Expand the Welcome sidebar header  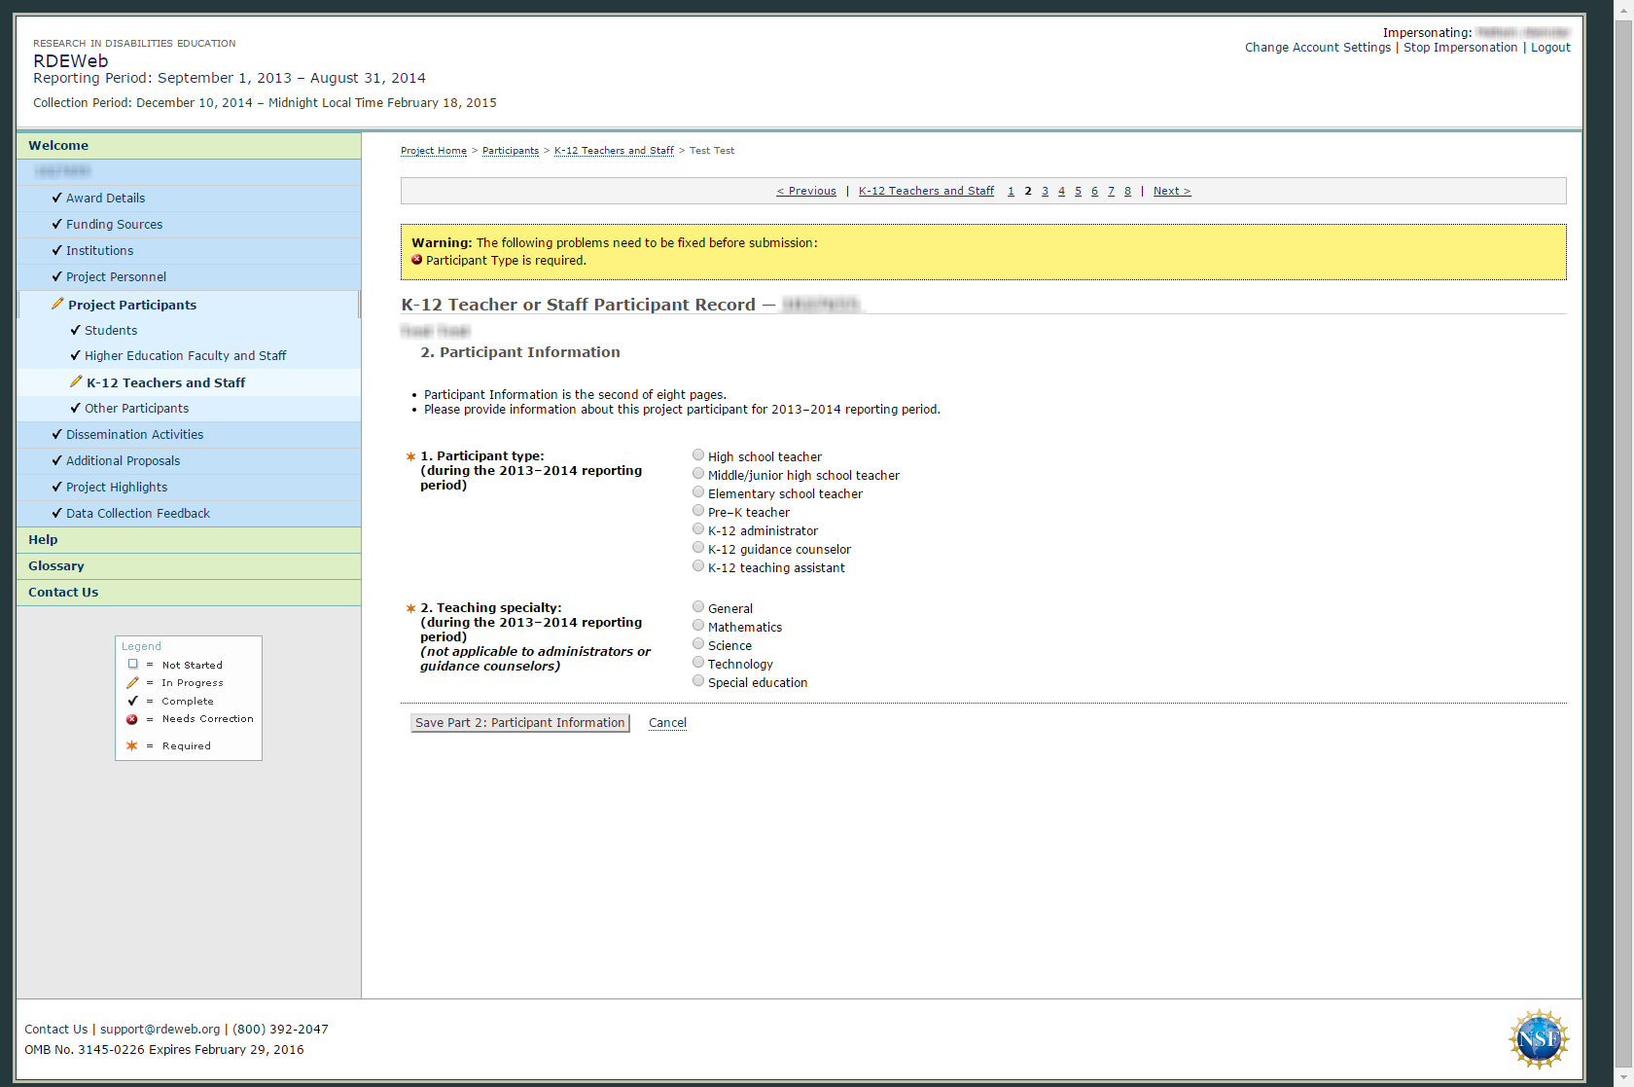point(58,145)
